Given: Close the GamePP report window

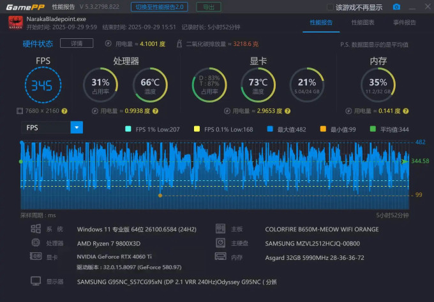Looking at the screenshot, I should pos(428,6).
